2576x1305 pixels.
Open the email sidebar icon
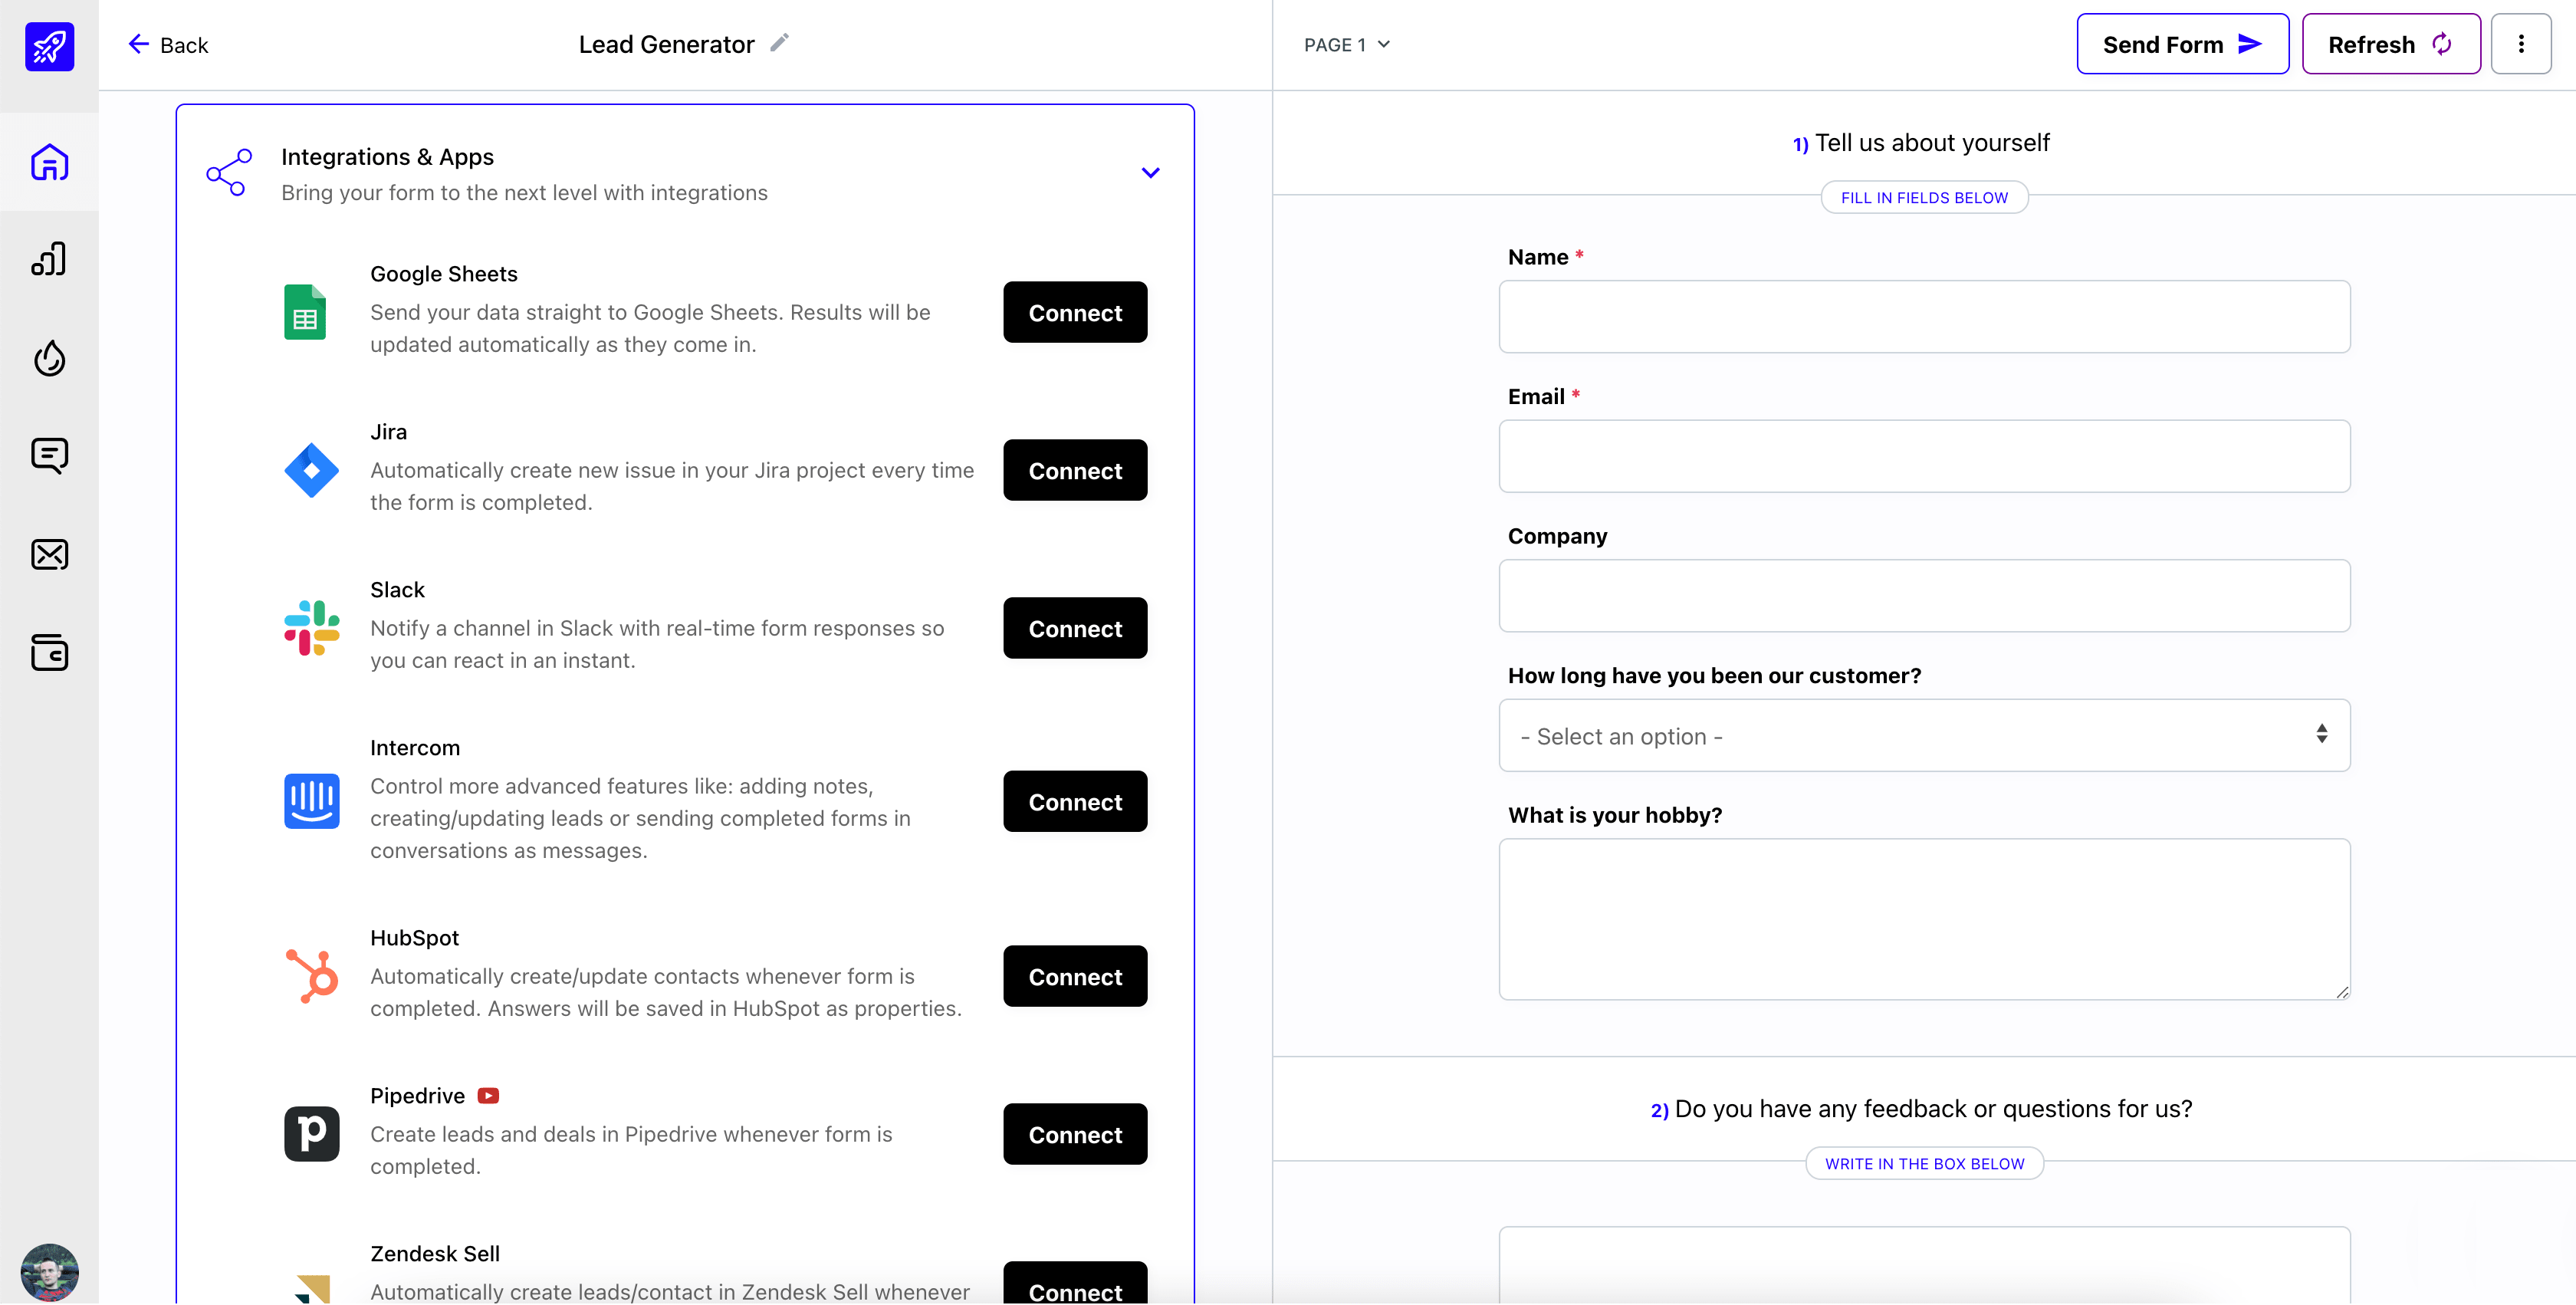click(49, 554)
